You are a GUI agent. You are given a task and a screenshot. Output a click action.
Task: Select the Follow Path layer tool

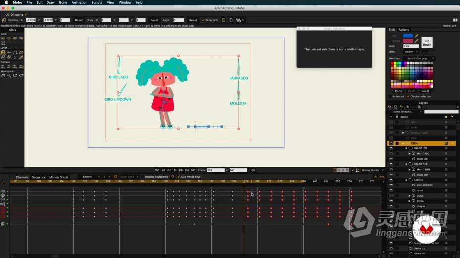point(15,52)
